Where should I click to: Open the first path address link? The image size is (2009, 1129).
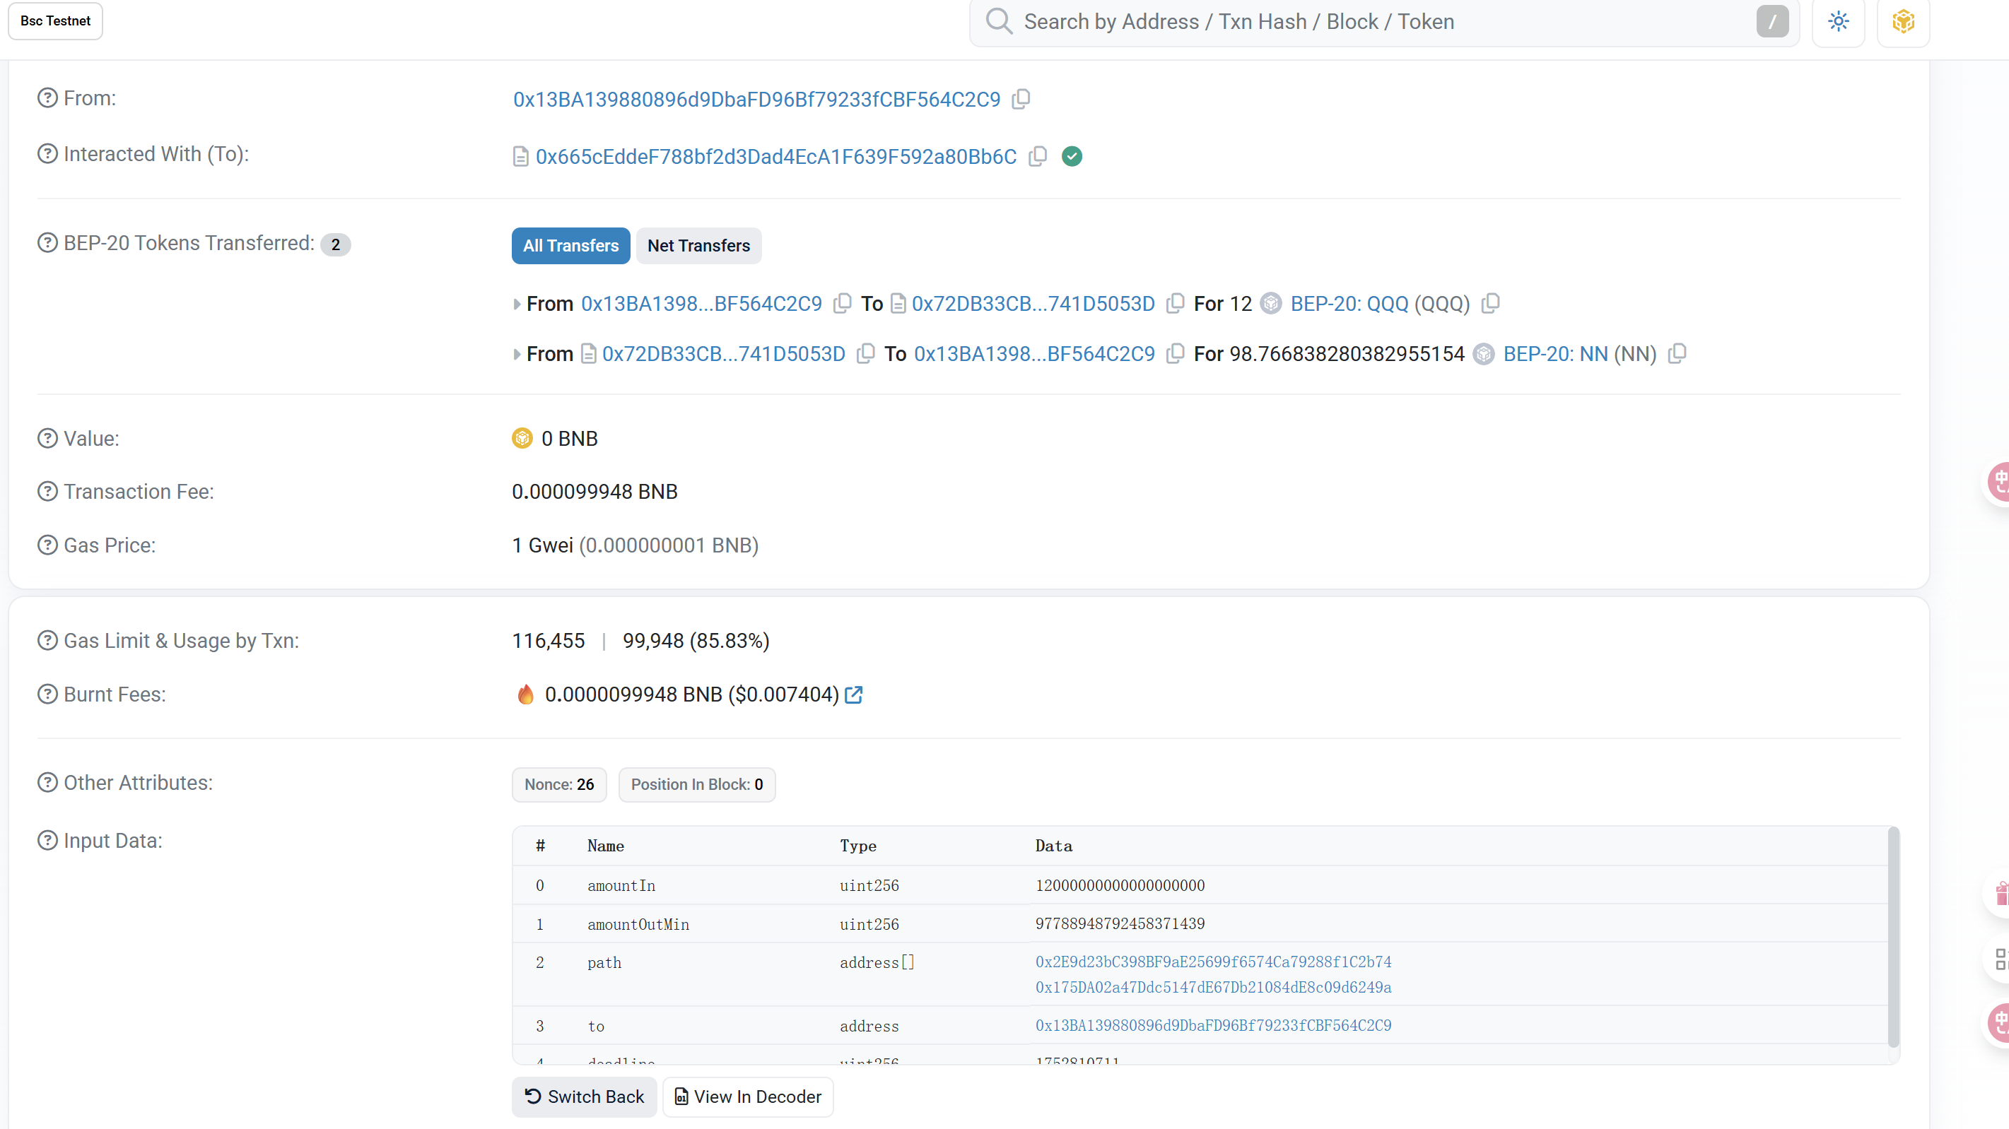click(x=1213, y=962)
